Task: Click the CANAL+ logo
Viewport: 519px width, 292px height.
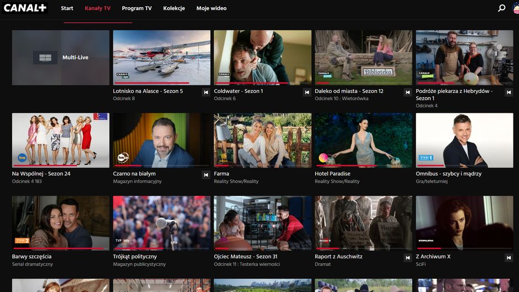Action: [x=25, y=8]
